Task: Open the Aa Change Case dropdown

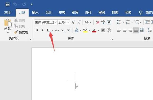Action: tap(88, 22)
